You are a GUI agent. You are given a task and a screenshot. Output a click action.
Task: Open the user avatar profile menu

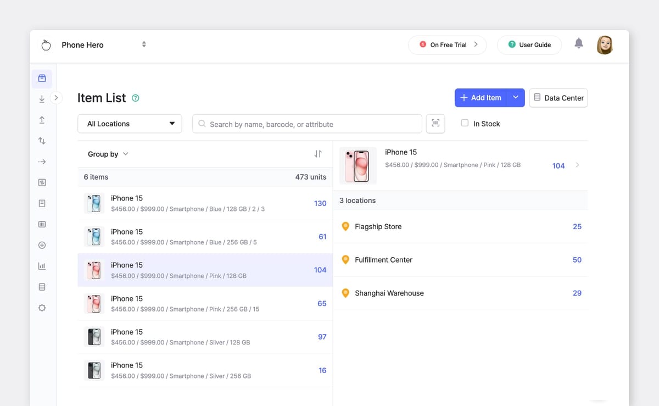(x=605, y=45)
